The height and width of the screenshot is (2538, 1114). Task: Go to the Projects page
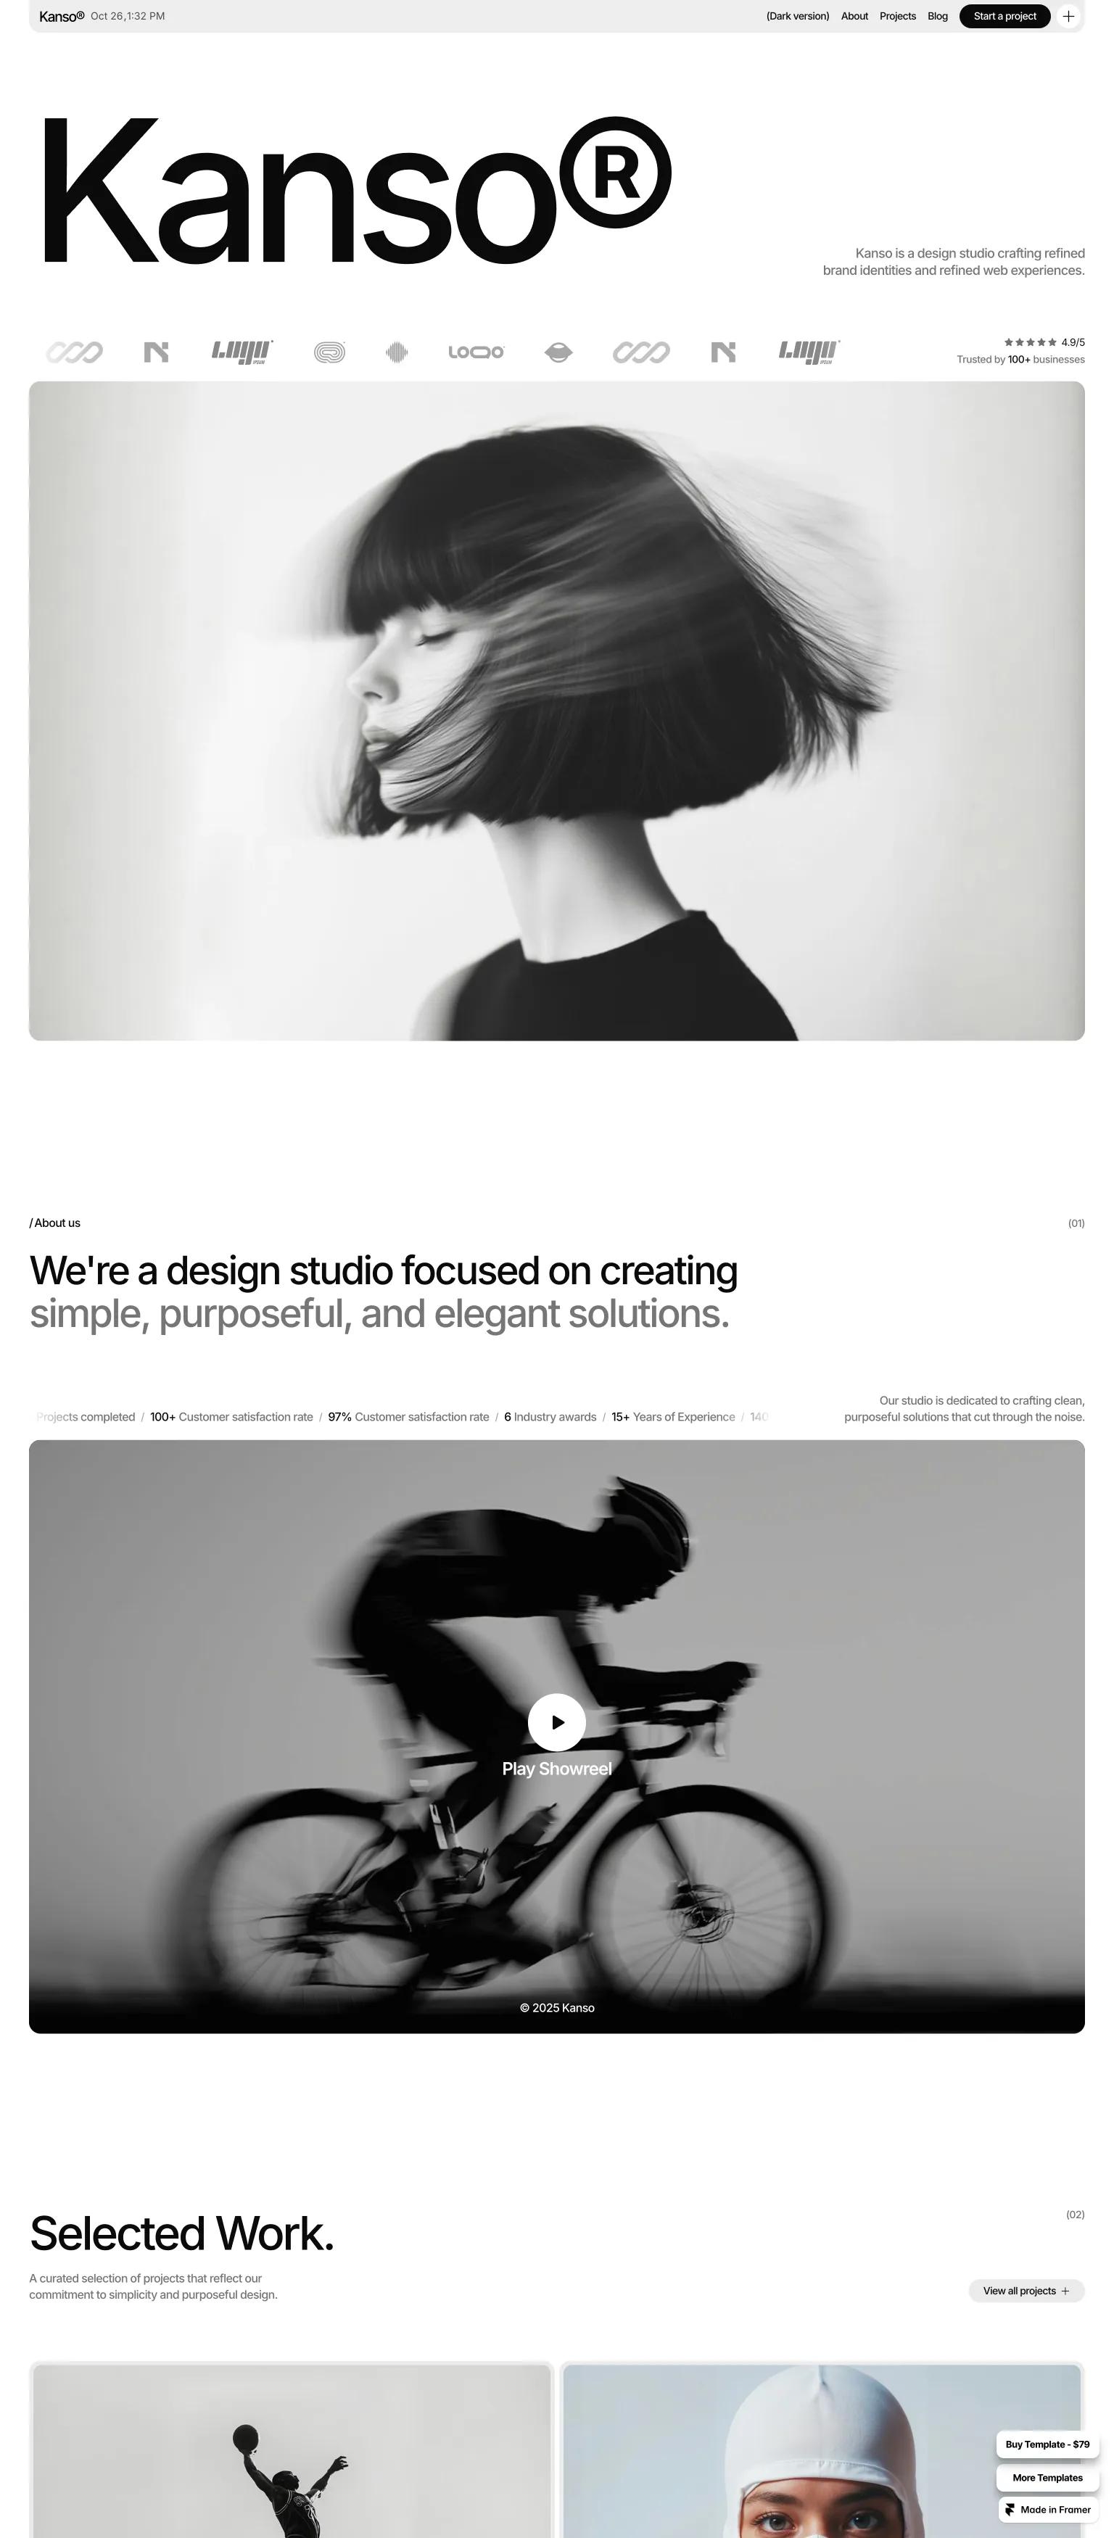(897, 17)
